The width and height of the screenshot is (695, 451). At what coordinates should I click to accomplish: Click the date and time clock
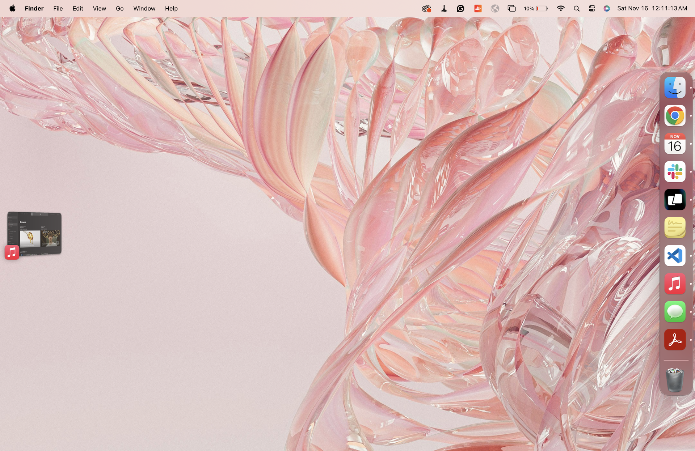coord(652,8)
